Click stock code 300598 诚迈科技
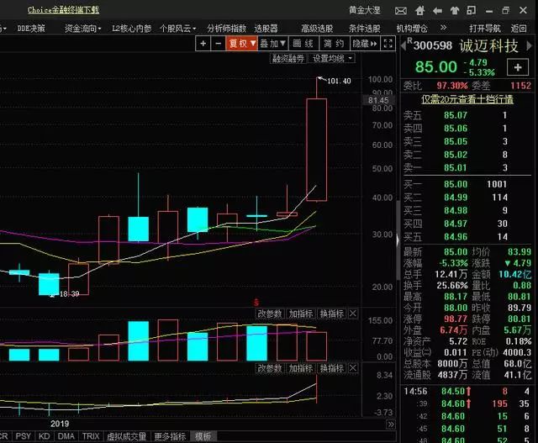Image resolution: width=538 pixels, height=443 pixels. click(466, 45)
